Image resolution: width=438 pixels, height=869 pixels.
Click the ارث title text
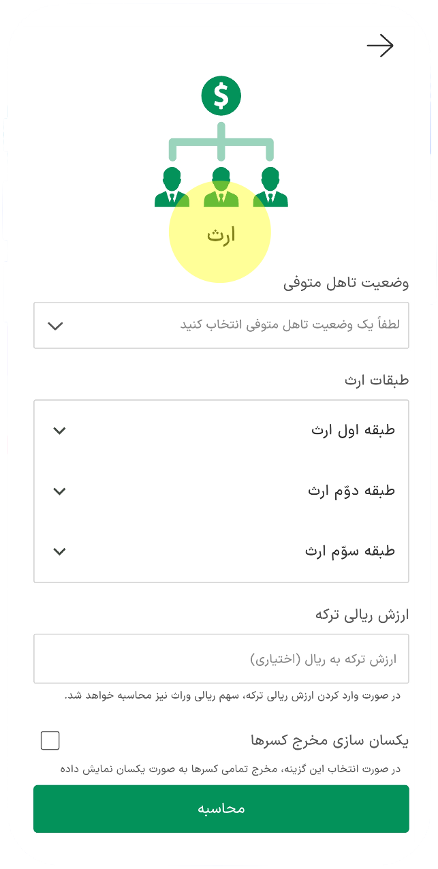tap(221, 235)
